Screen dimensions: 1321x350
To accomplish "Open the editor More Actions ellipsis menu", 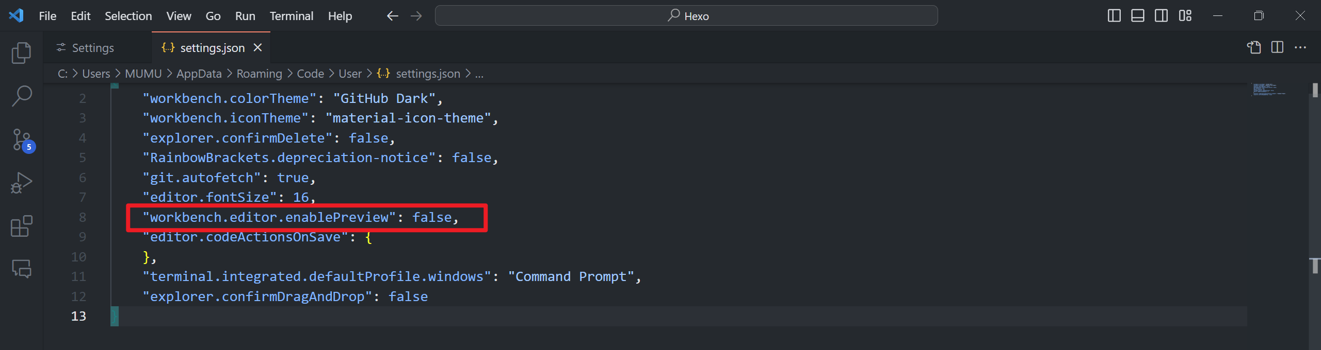I will pos(1300,47).
